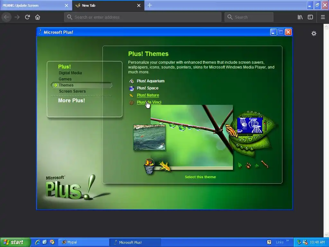Choose the Plus! Space theme

point(147,88)
